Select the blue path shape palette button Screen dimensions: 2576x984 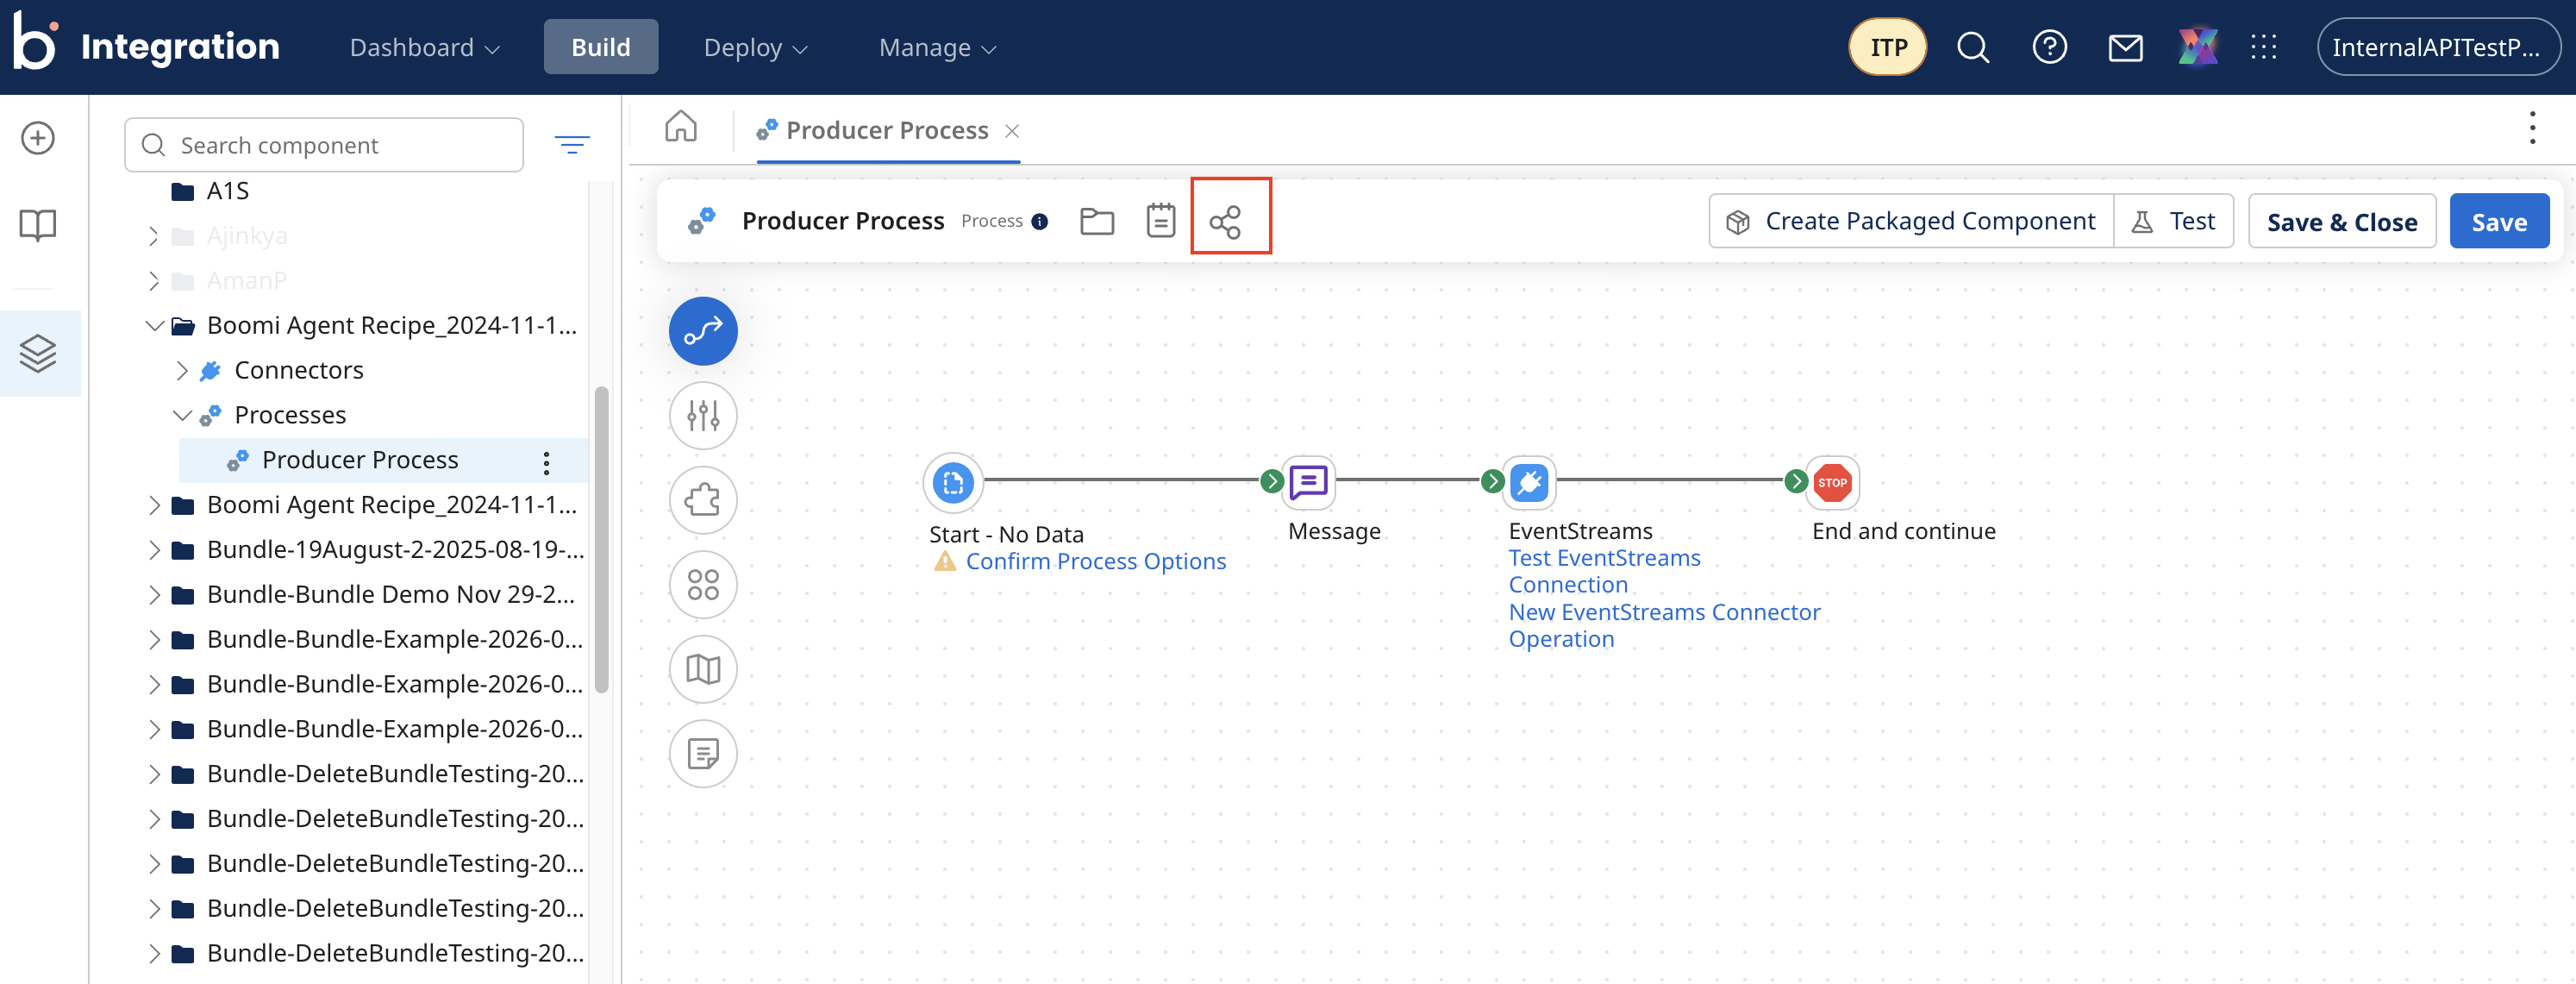[703, 331]
